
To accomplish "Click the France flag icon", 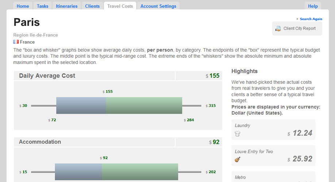I will 16,42.
